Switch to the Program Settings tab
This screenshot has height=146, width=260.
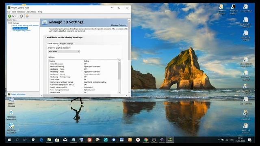tap(66, 44)
